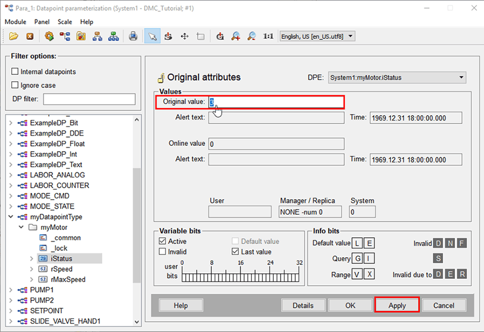Uncheck the Active variable bit
The image size is (484, 332).
[162, 241]
